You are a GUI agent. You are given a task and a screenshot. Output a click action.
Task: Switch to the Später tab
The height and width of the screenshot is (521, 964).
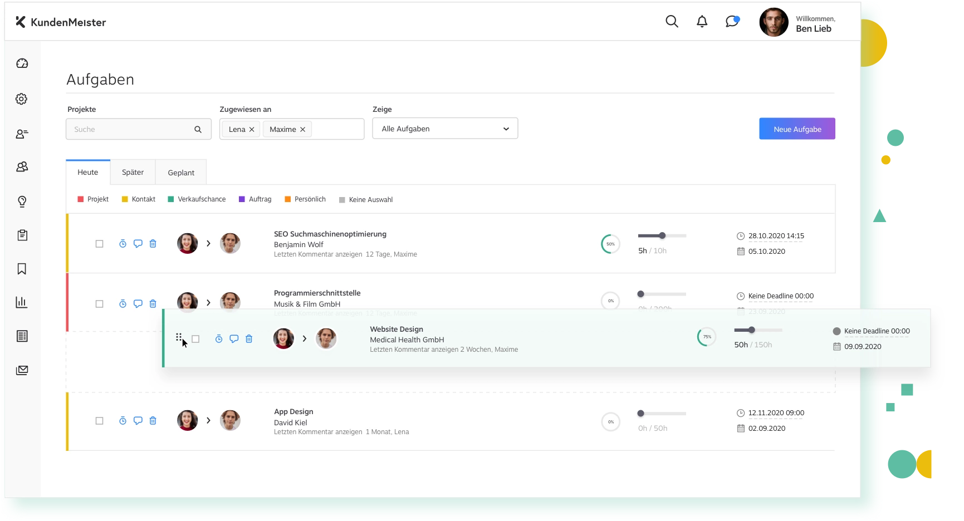[133, 173]
